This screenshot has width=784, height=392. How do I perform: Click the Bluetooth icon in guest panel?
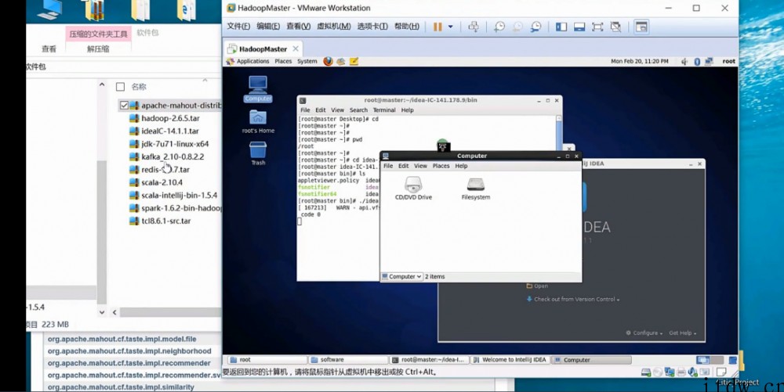tap(697, 61)
